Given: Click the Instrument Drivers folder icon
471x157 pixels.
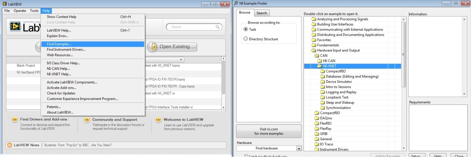Looking at the screenshot, I should [317, 149].
